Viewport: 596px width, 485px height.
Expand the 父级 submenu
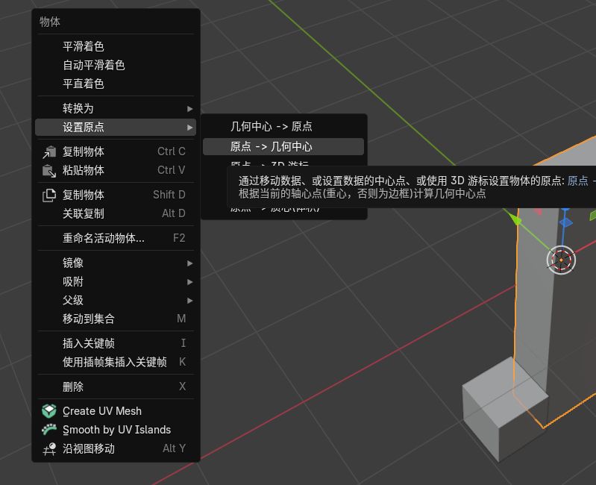click(116, 300)
